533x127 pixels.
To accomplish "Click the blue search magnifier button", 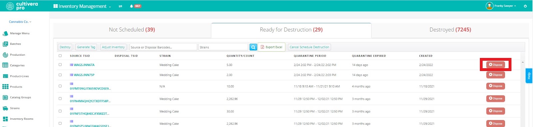I will tap(253, 47).
